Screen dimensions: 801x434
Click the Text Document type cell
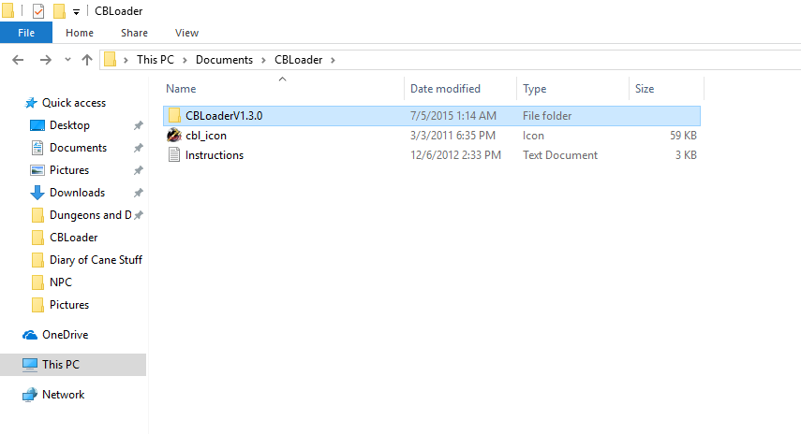[560, 155]
